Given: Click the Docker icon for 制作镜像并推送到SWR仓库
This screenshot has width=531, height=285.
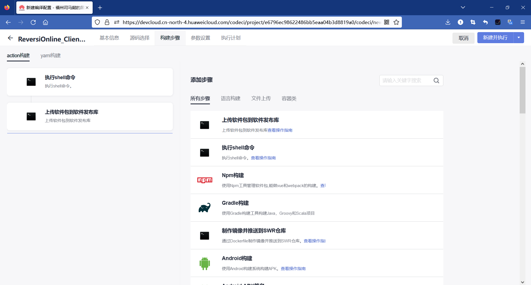Looking at the screenshot, I should click(205, 235).
